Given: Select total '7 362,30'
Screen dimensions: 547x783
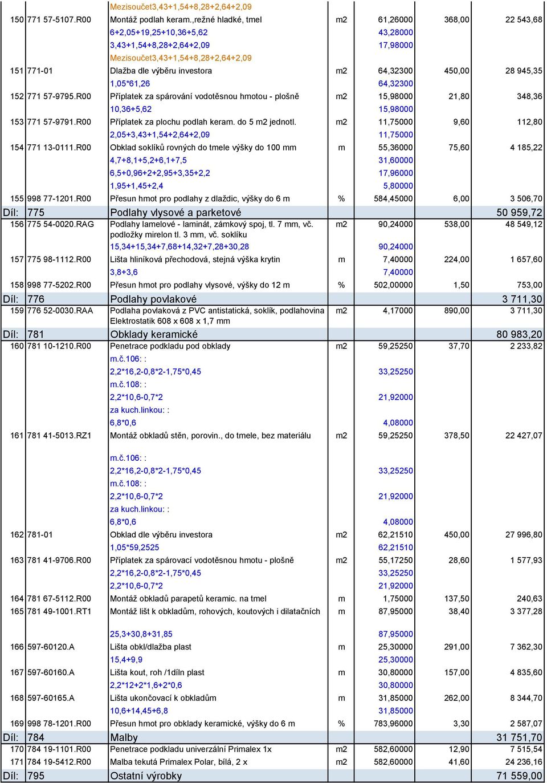Looking at the screenshot, I should pos(526,647).
